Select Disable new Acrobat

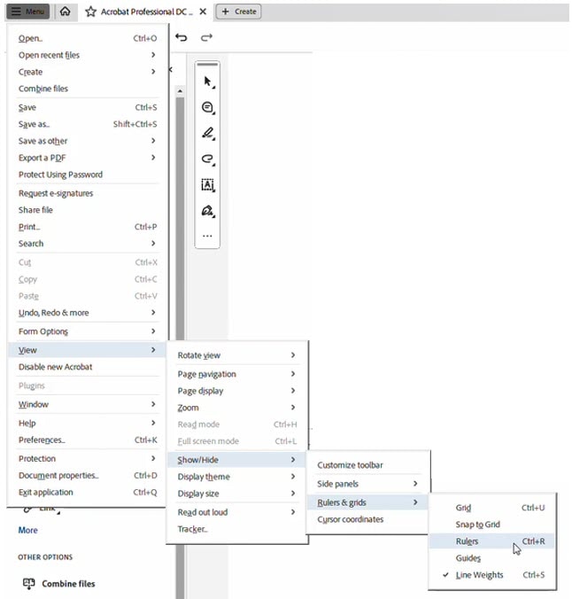(x=88, y=367)
